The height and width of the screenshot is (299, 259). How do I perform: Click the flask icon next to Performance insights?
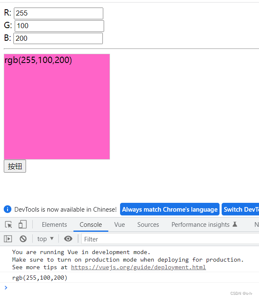[235, 224]
